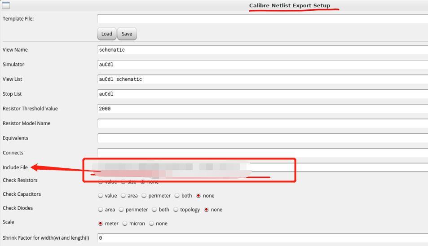Choose 'perimeter' for Check Capacitors

(x=144, y=196)
